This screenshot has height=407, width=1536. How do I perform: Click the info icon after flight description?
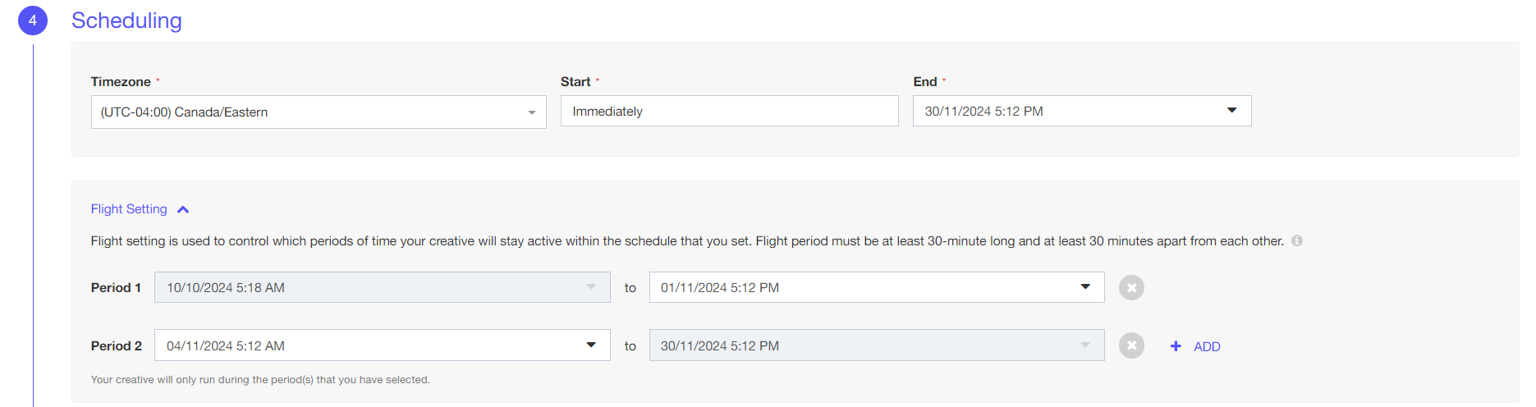1297,241
